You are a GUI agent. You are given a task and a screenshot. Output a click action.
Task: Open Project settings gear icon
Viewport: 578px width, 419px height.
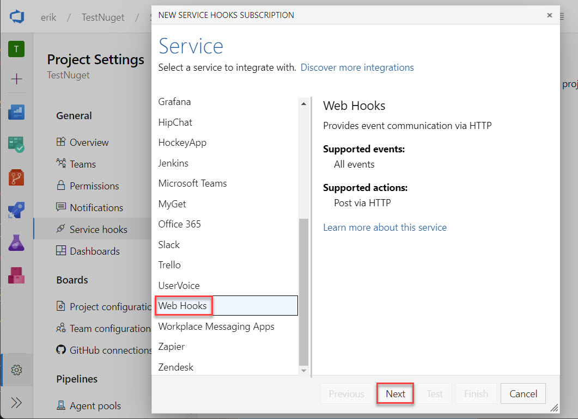[16, 370]
